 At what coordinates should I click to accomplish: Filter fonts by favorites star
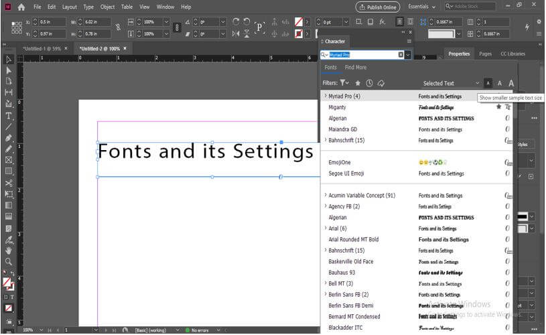point(358,83)
